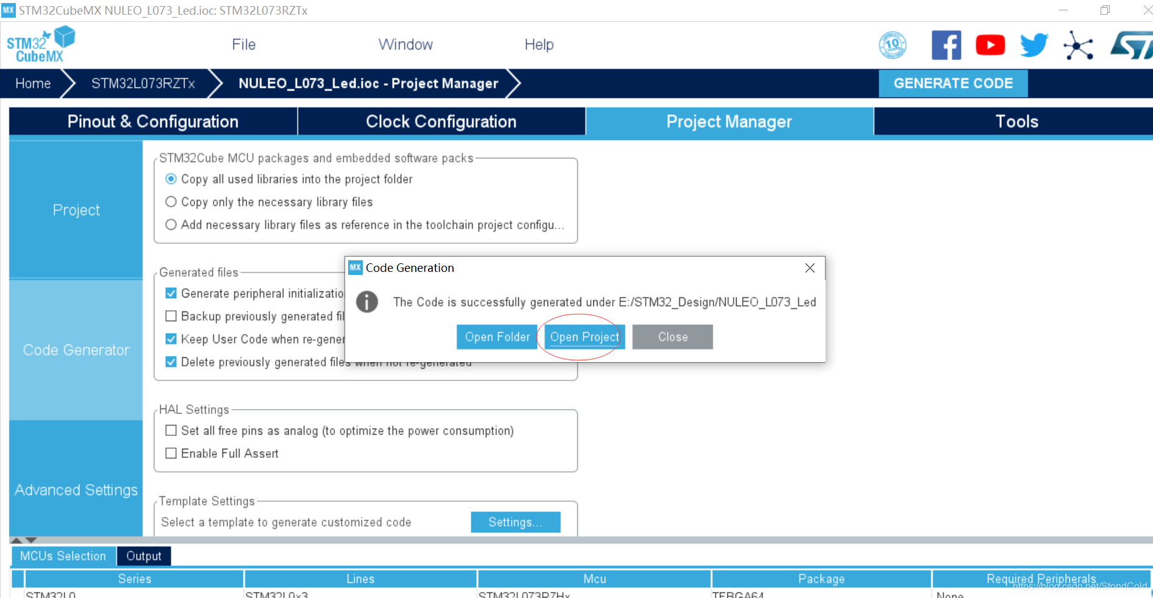Image resolution: width=1153 pixels, height=598 pixels.
Task: Click NULEO_L073_Led.ioc Project Manager breadcrumb
Action: (368, 84)
